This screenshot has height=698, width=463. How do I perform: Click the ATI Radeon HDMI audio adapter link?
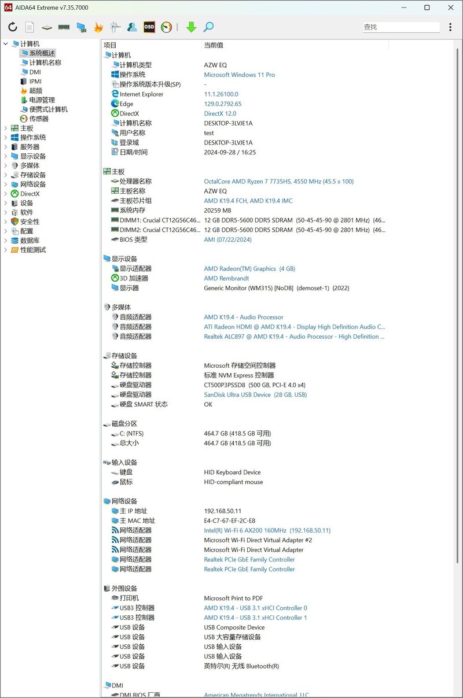coord(295,327)
